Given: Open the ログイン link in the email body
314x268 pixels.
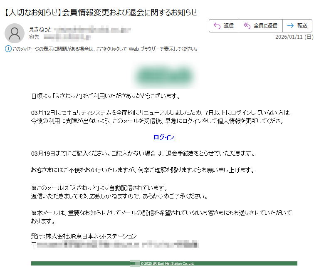Looking at the screenshot, I should point(164,137).
